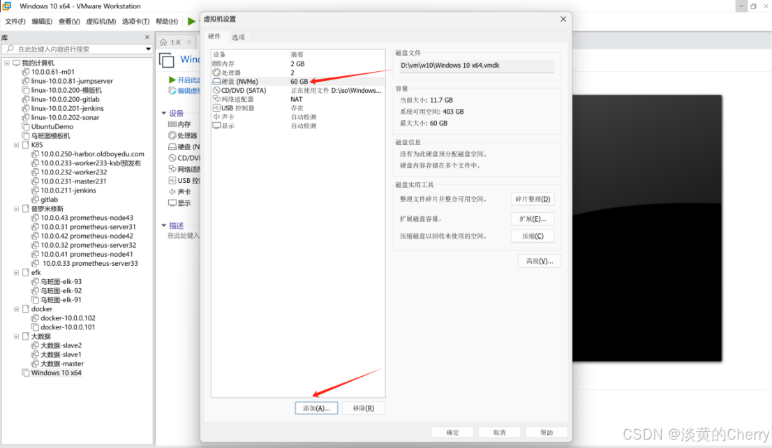Select the 处理器 processor icon in device list
Screen dimensions: 772x448
coord(216,73)
